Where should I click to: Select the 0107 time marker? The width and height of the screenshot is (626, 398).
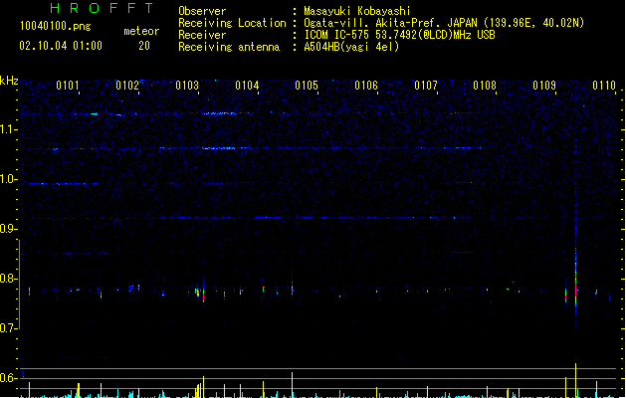(426, 86)
